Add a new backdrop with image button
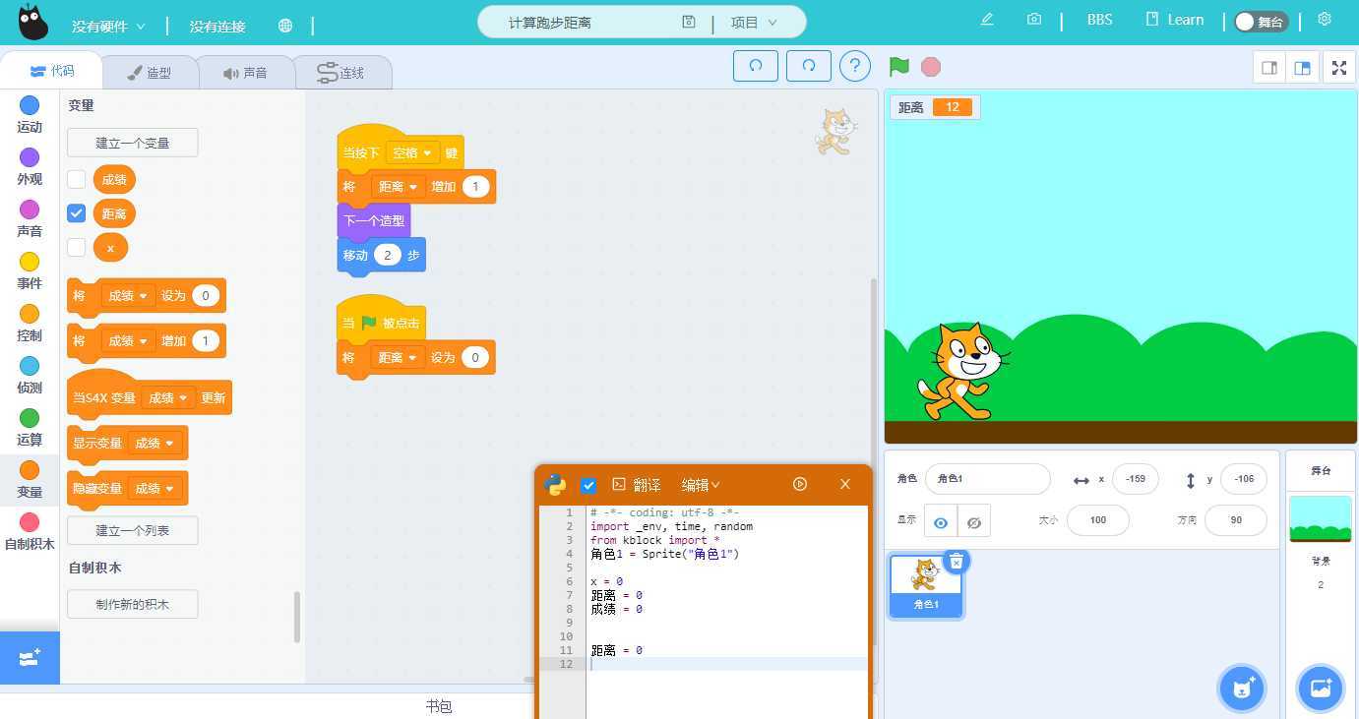This screenshot has width=1359, height=719. (1320, 688)
